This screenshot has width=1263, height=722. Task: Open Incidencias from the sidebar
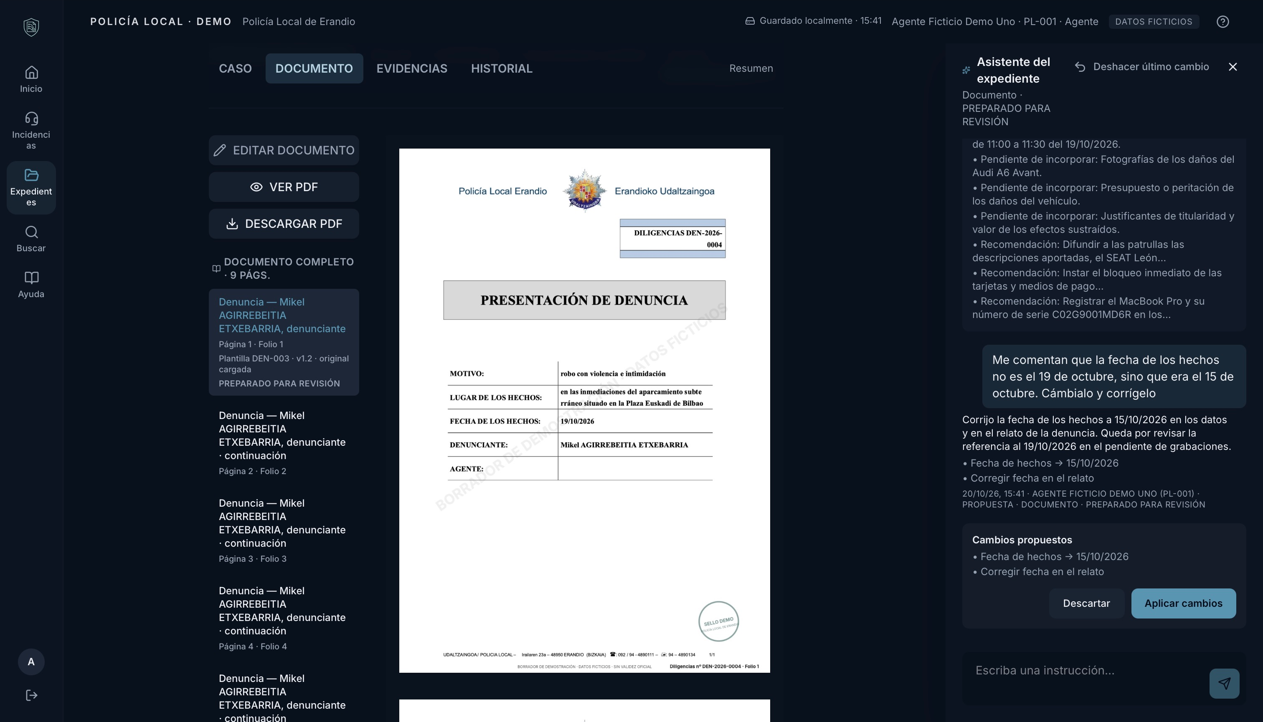point(31,131)
